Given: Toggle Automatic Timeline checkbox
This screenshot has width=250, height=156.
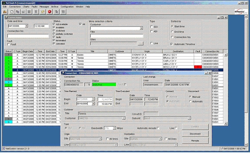Looking at the screenshot, I should [171, 44].
